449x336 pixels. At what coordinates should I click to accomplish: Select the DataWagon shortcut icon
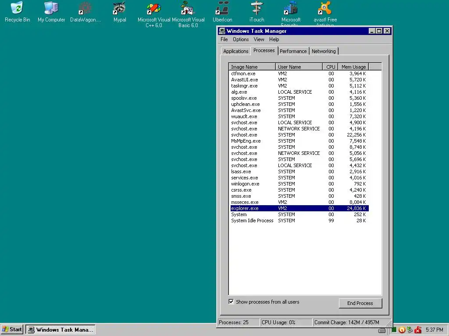point(86,12)
